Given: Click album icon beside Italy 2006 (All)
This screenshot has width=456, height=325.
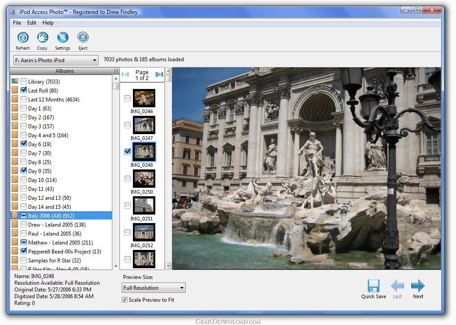Looking at the screenshot, I should point(15,215).
